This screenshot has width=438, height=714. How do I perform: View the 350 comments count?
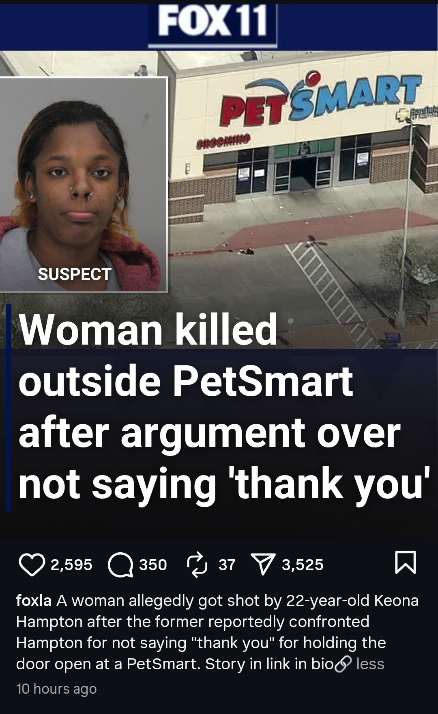(153, 565)
